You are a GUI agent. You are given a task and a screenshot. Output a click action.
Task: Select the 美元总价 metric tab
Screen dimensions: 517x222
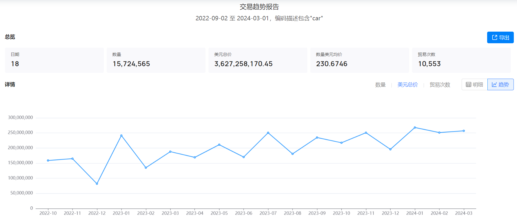tap(407, 85)
